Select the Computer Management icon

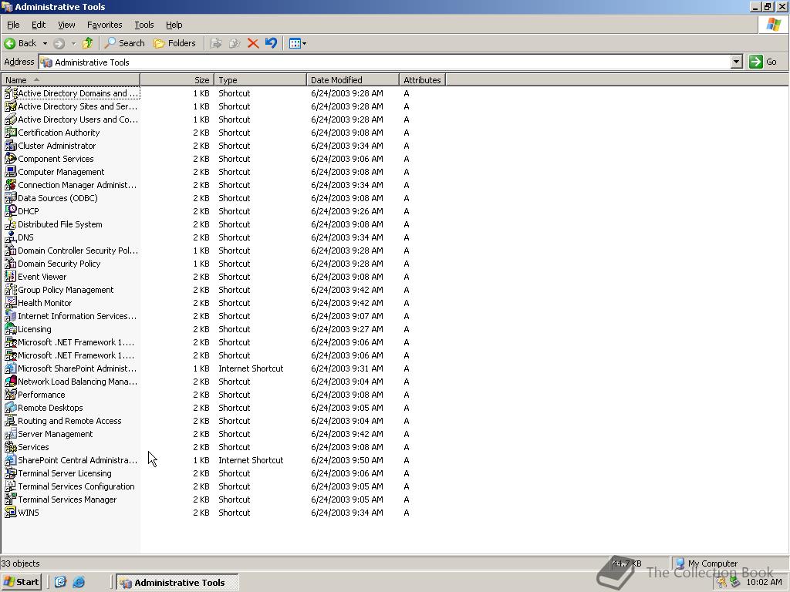point(11,172)
